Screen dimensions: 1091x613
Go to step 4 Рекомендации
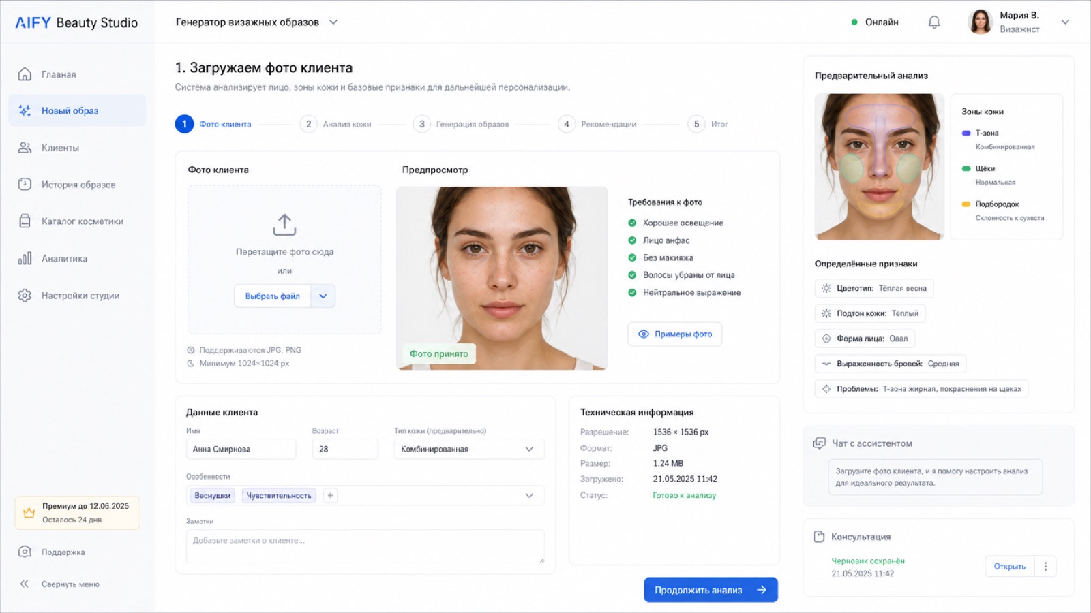(597, 124)
